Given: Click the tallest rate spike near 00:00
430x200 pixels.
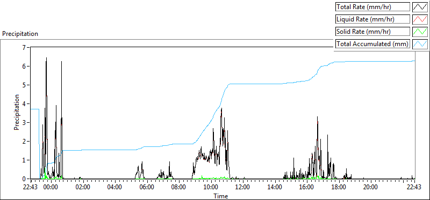Looking at the screenshot, I should coord(46,58).
